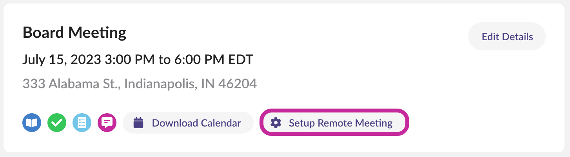Open Setup Remote Meeting
The width and height of the screenshot is (570, 157).
click(334, 123)
